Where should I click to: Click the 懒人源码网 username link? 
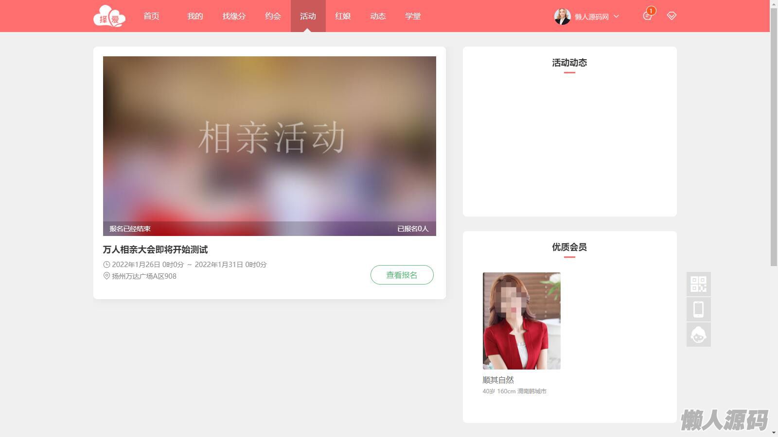coord(591,17)
